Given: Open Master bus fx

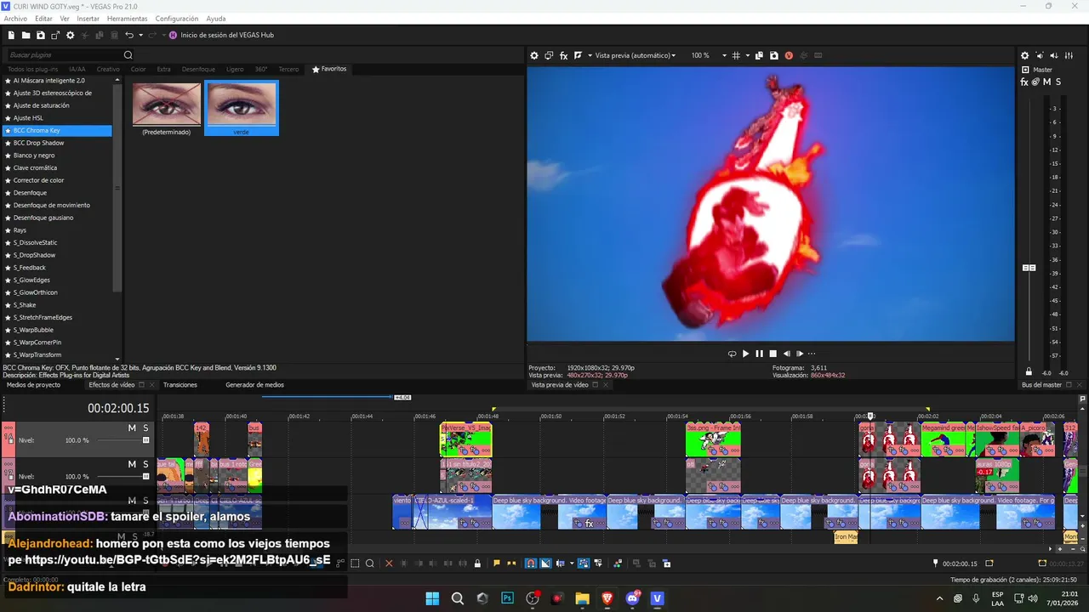Looking at the screenshot, I should (x=1024, y=82).
